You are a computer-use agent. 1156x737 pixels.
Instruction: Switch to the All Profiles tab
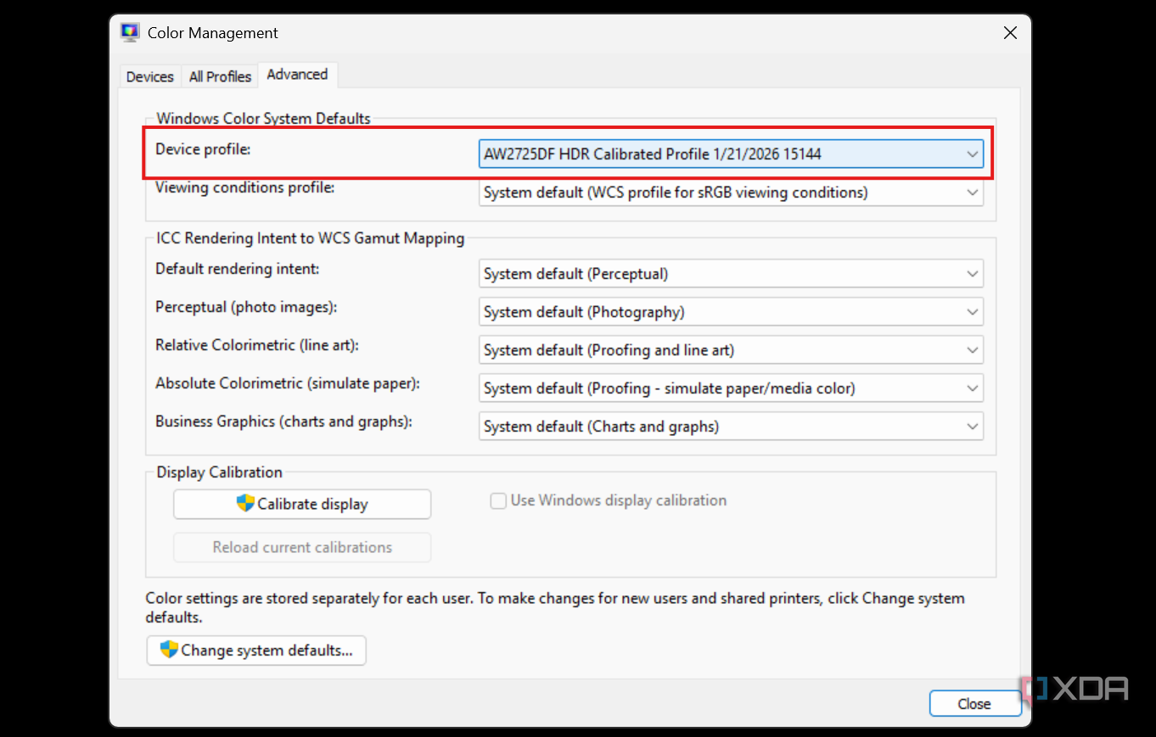coord(220,76)
